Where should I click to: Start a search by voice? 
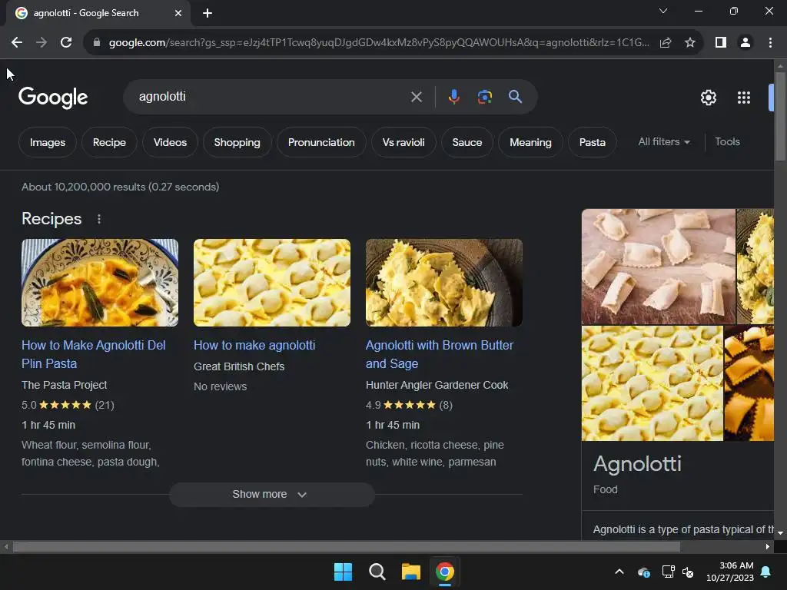pyautogui.click(x=453, y=96)
